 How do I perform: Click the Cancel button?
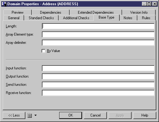point(95,115)
